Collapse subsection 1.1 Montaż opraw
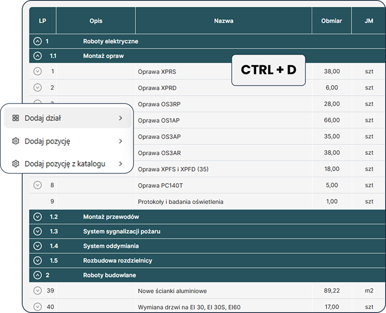The image size is (386, 313). (x=37, y=56)
